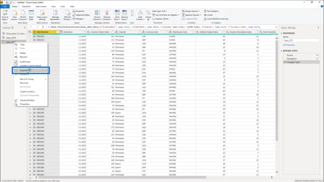Switch to the Transform ribbon tab
Screen dimensions: 324x182
(26, 6)
